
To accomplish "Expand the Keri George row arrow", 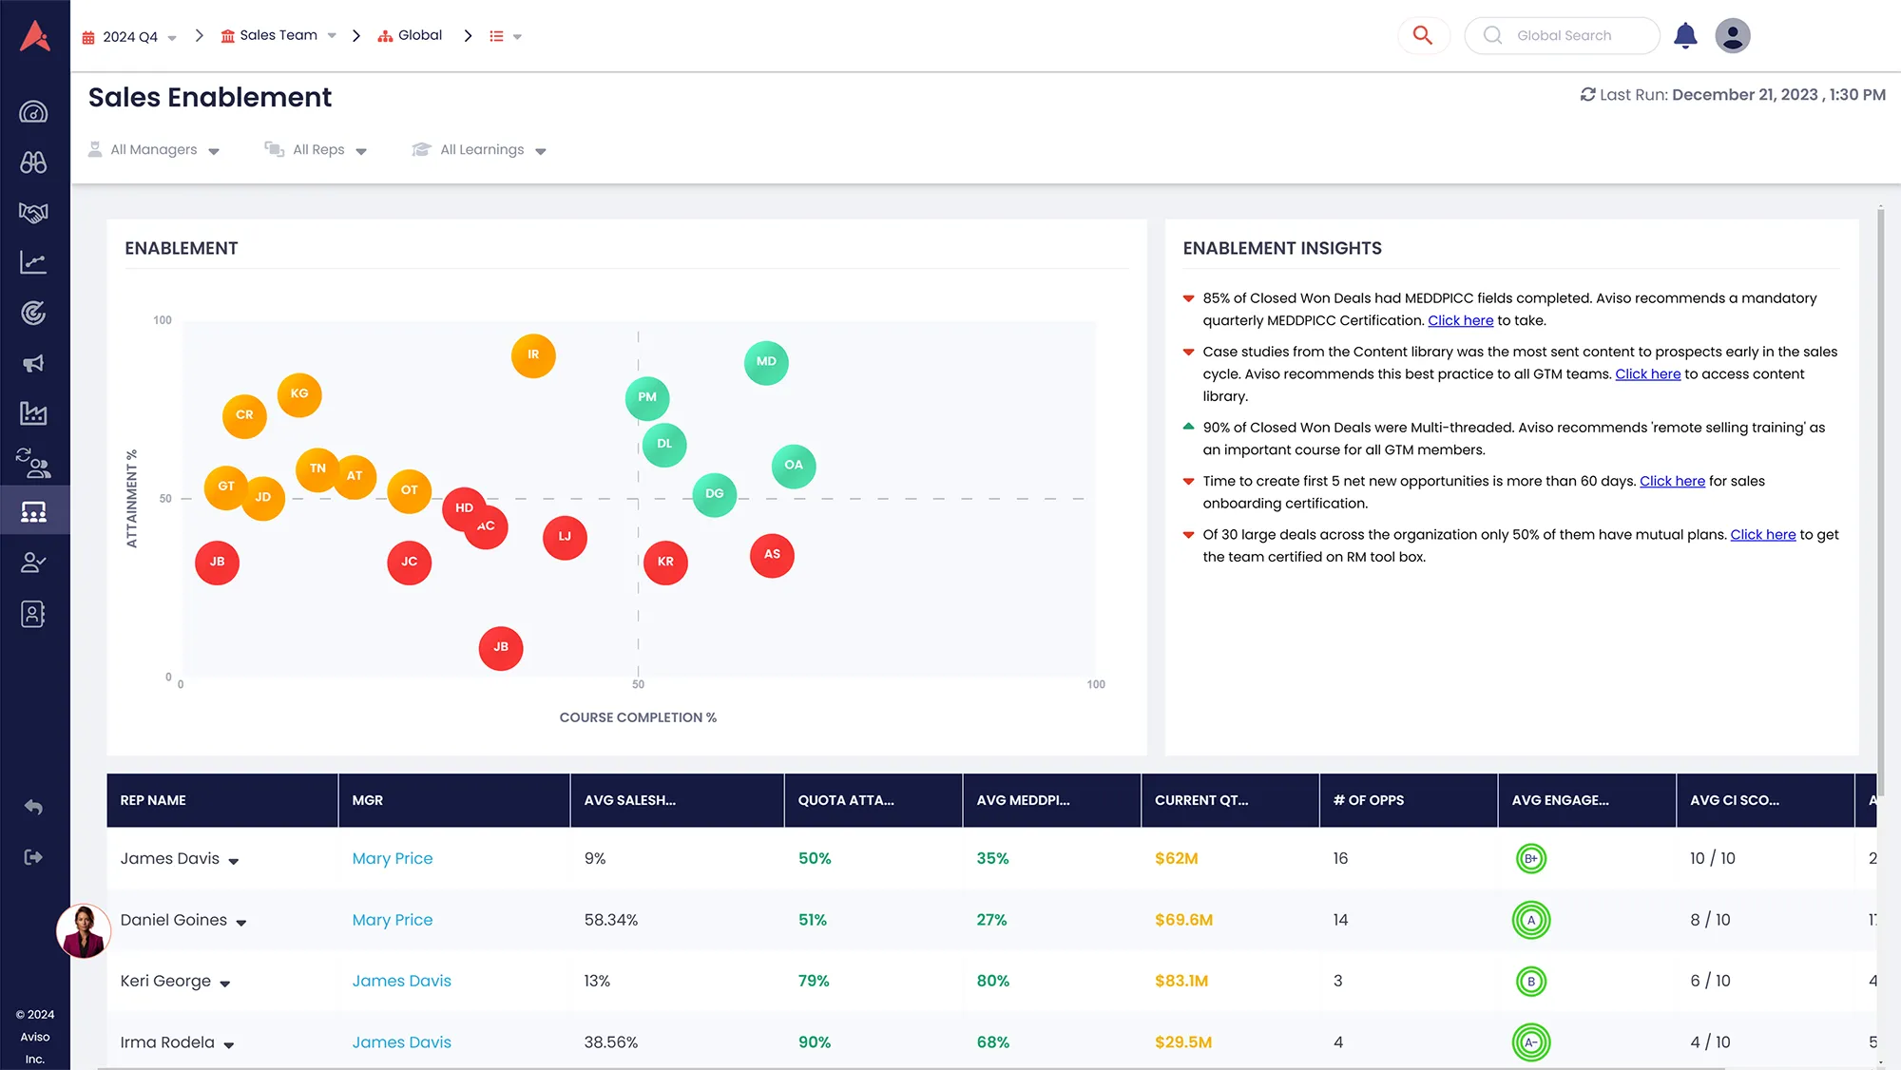I will click(225, 984).
